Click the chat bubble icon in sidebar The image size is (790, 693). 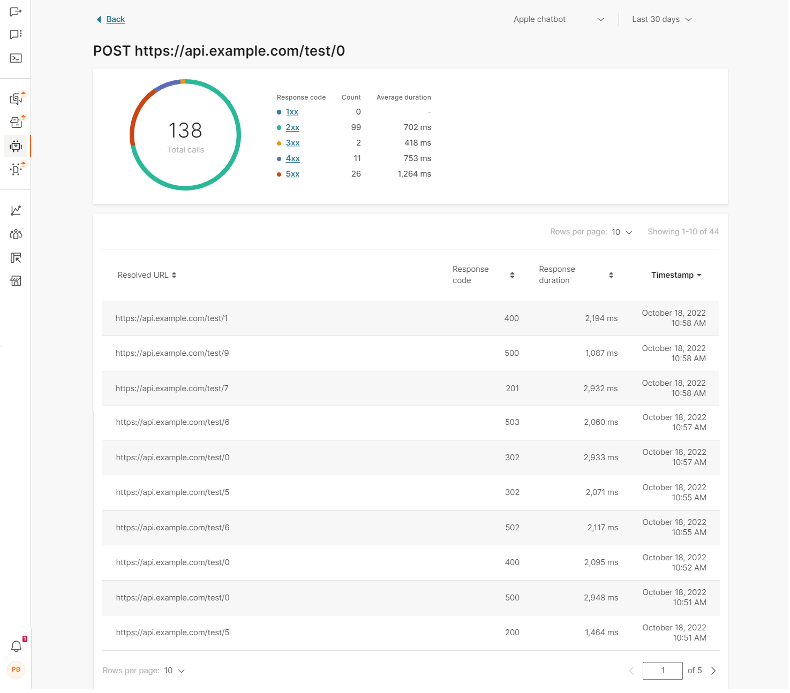[16, 35]
